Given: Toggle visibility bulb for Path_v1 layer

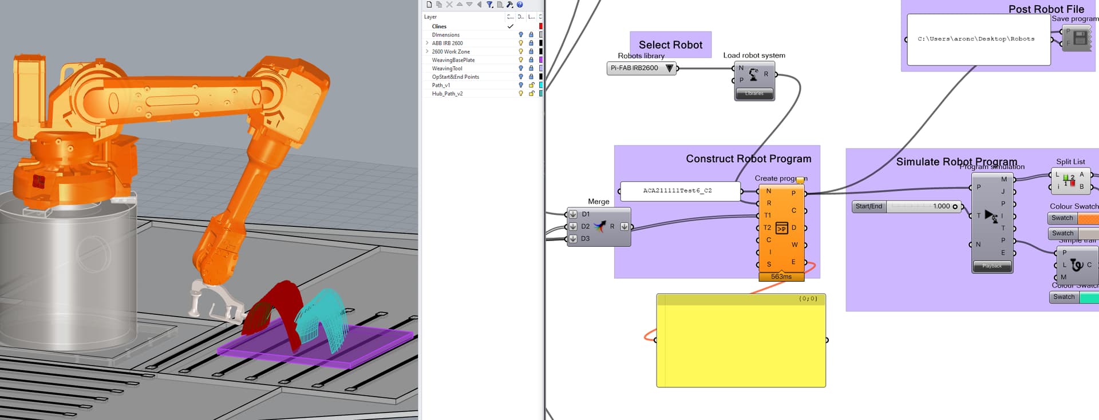Looking at the screenshot, I should (521, 85).
